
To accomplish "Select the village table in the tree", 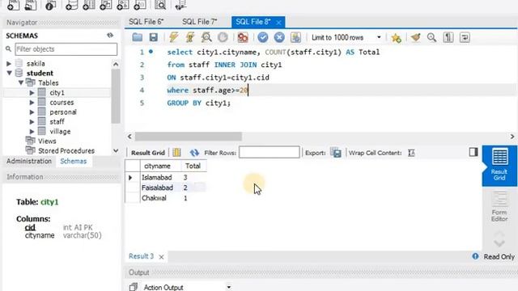I will click(x=60, y=131).
